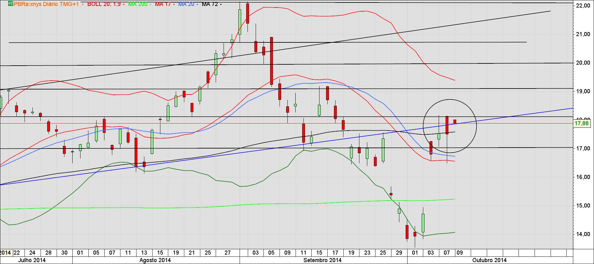The height and width of the screenshot is (264, 594).
Task: Click the 15,00 price axis label
Action: [x=582, y=206]
